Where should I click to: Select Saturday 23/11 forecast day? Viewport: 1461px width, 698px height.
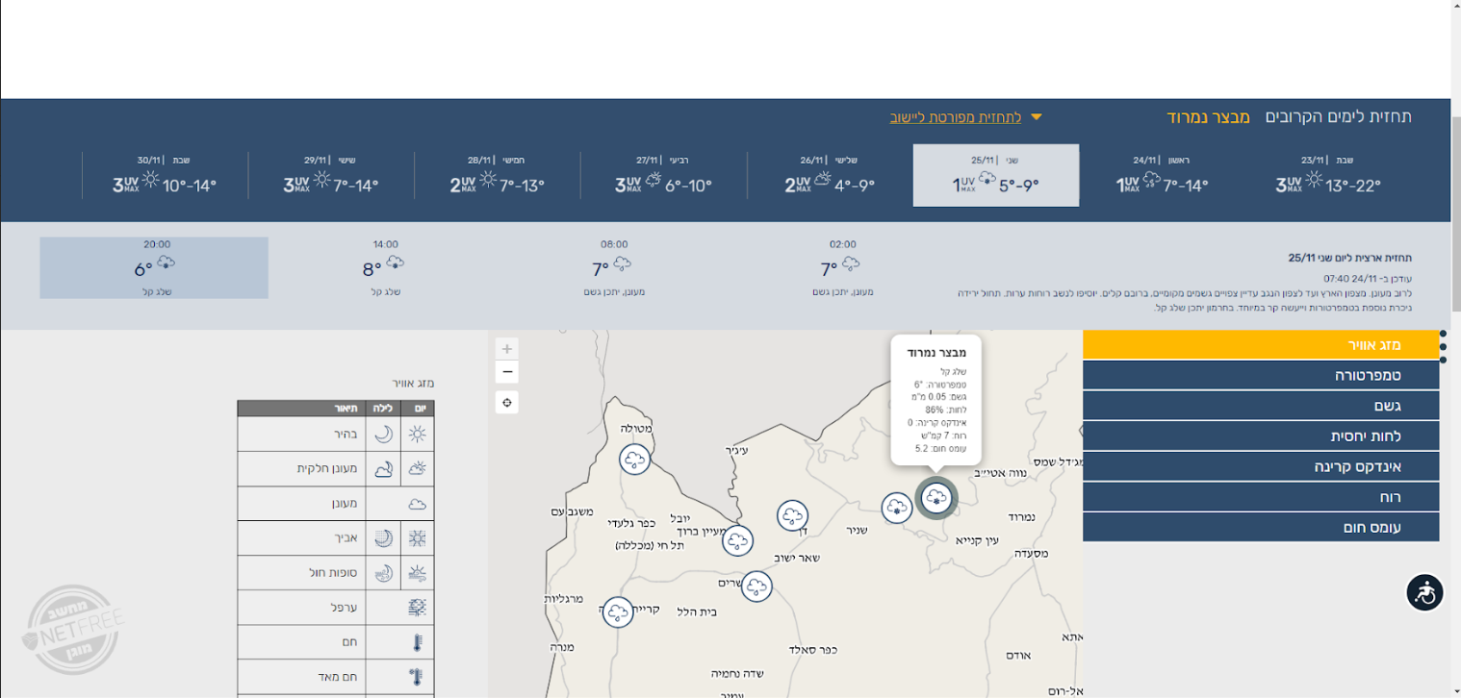click(x=1328, y=175)
